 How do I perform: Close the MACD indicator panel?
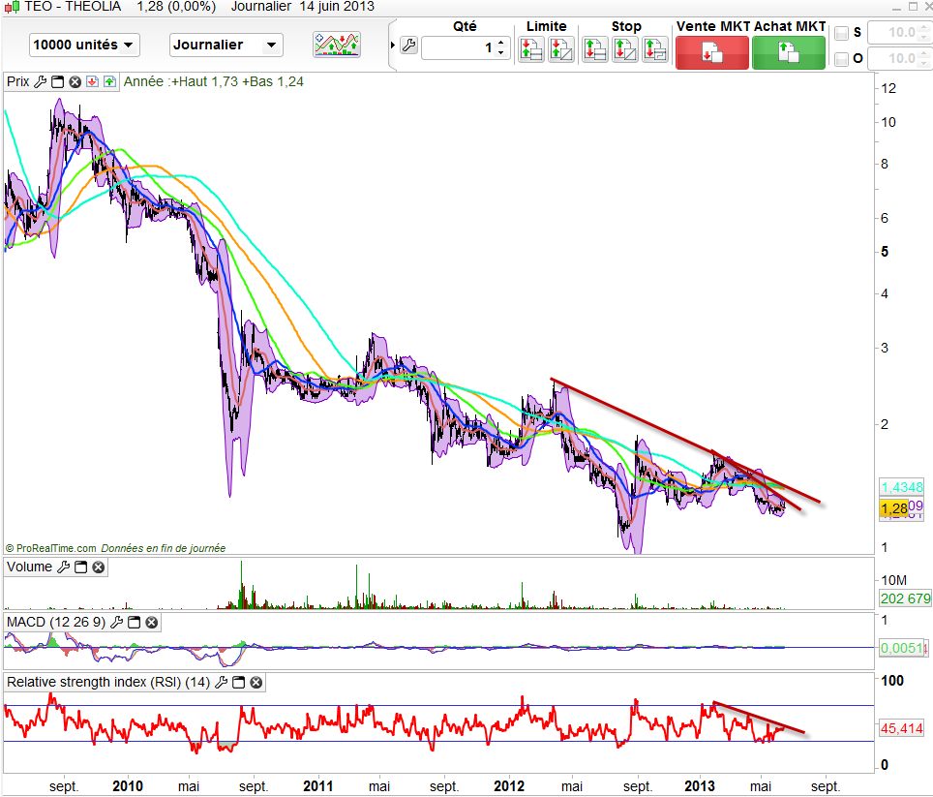151,622
